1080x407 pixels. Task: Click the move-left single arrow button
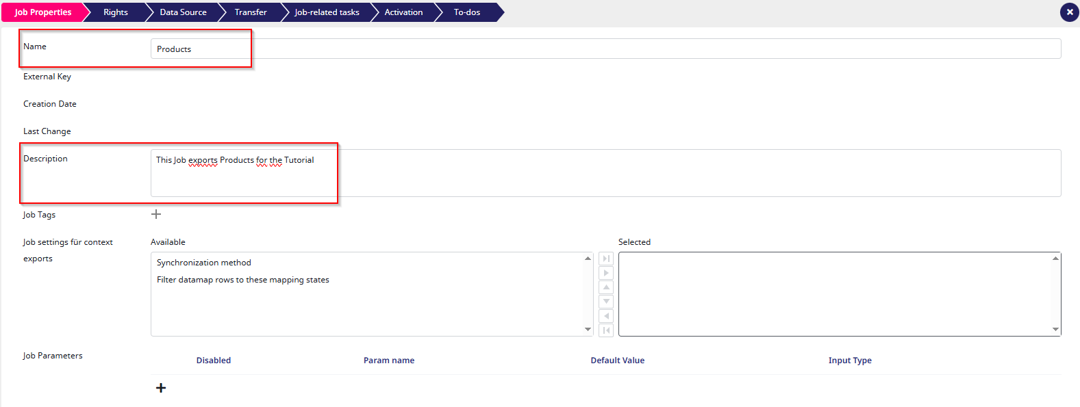606,316
